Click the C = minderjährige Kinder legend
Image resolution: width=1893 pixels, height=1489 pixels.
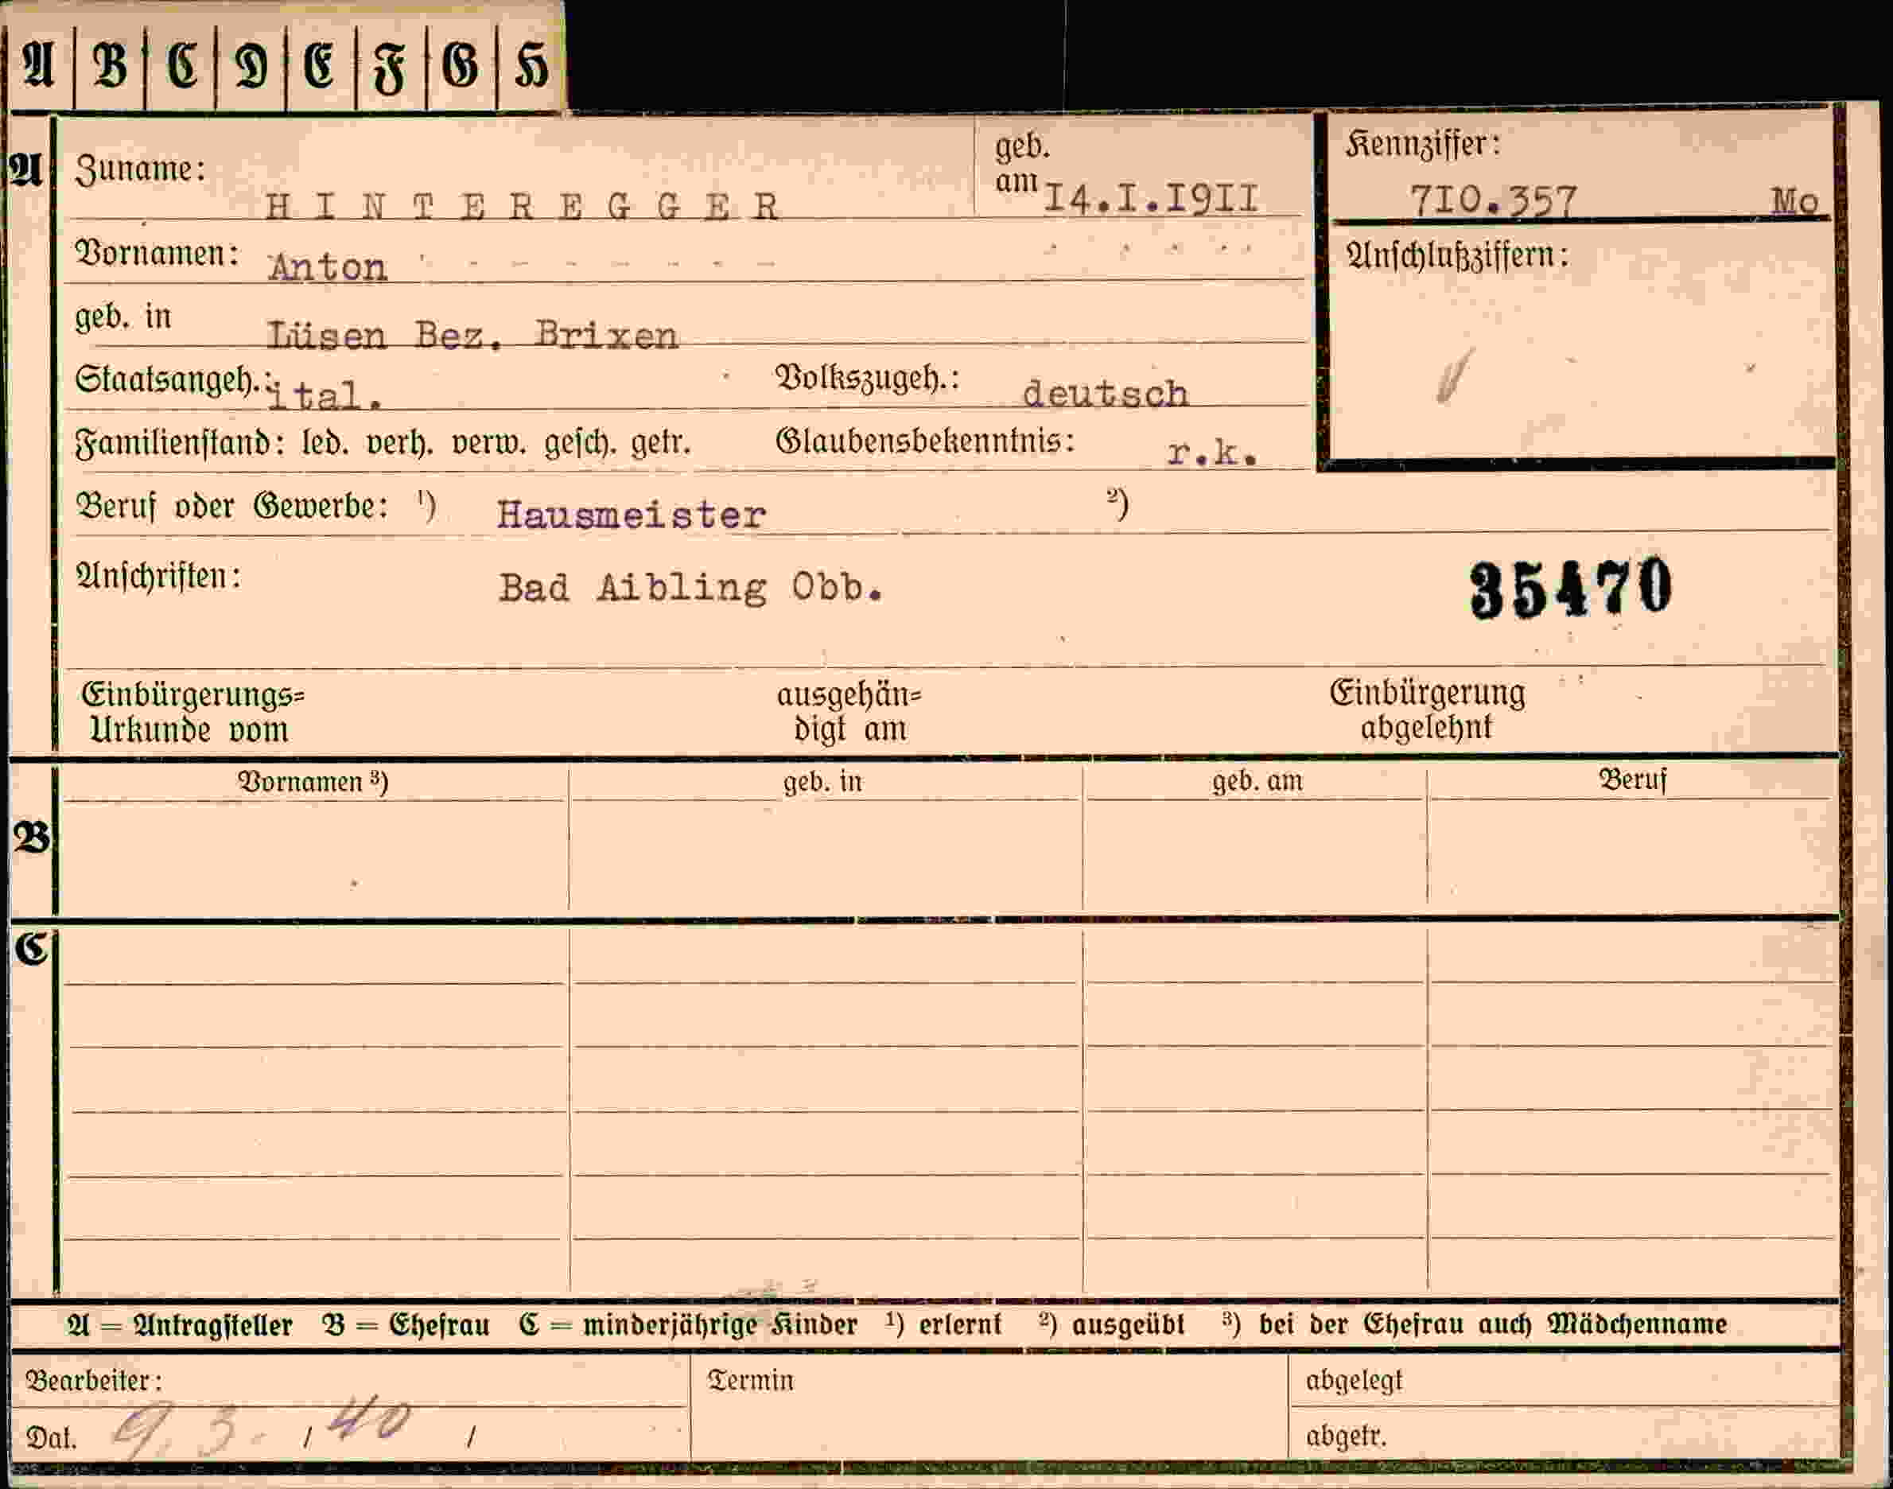(x=689, y=1325)
